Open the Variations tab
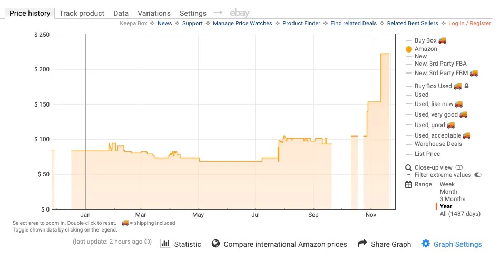This screenshot has width=500, height=262. click(x=154, y=13)
